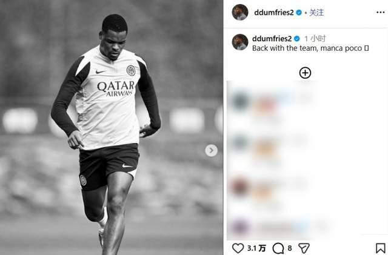Image resolution: width=388 pixels, height=255 pixels.
Task: Go to next photo with the arrow
Action: [211, 150]
